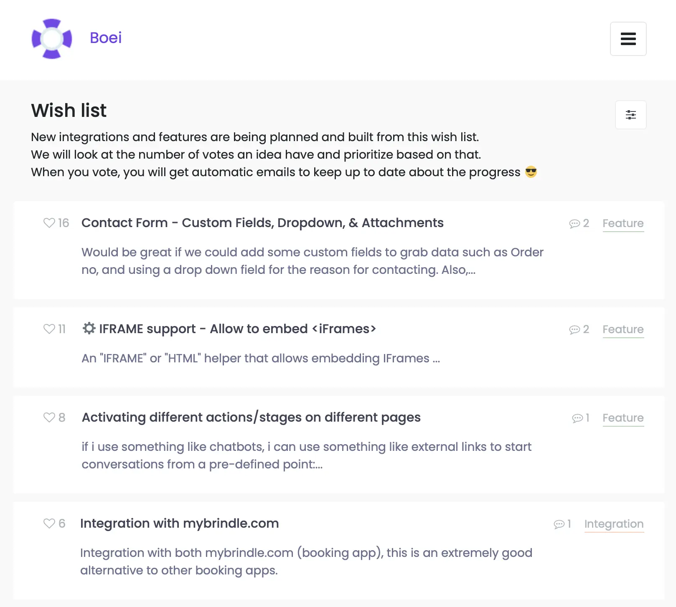Image resolution: width=676 pixels, height=607 pixels.
Task: Click the heart icon on the Contact Form idea
Action: tap(49, 223)
